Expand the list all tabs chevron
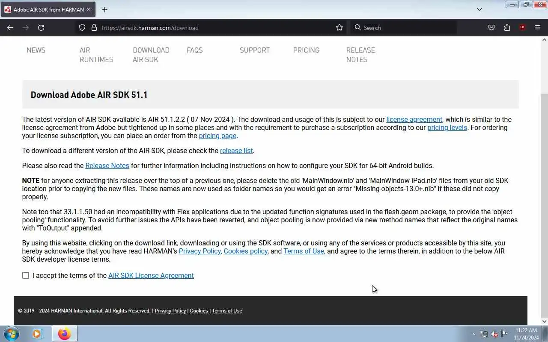This screenshot has height=342, width=548. tap(479, 9)
